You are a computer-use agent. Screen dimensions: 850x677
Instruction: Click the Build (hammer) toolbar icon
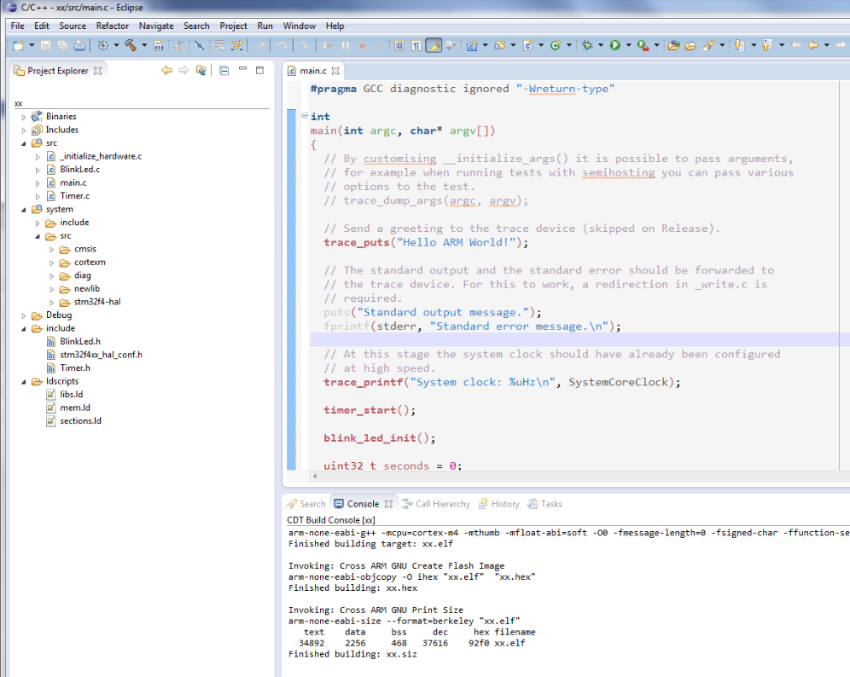pyautogui.click(x=131, y=45)
